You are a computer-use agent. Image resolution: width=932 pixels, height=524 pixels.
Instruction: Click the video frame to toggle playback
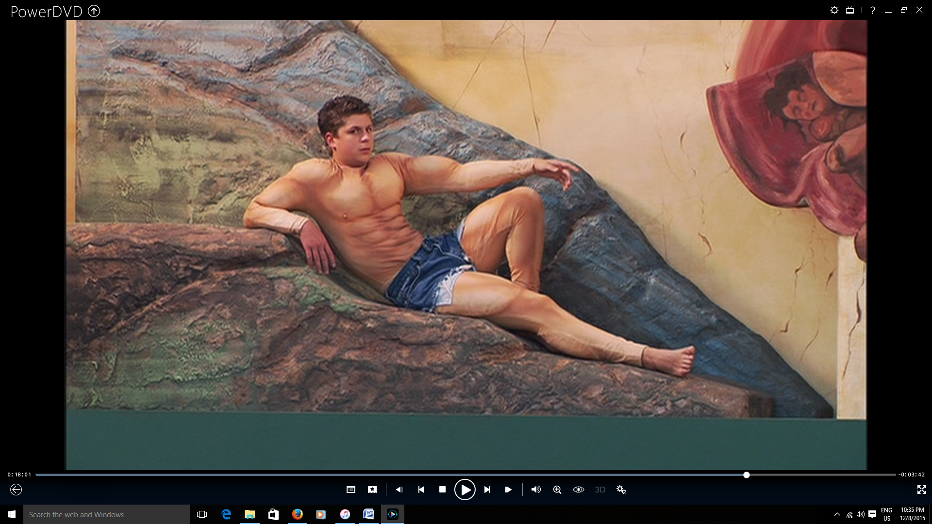[466, 245]
